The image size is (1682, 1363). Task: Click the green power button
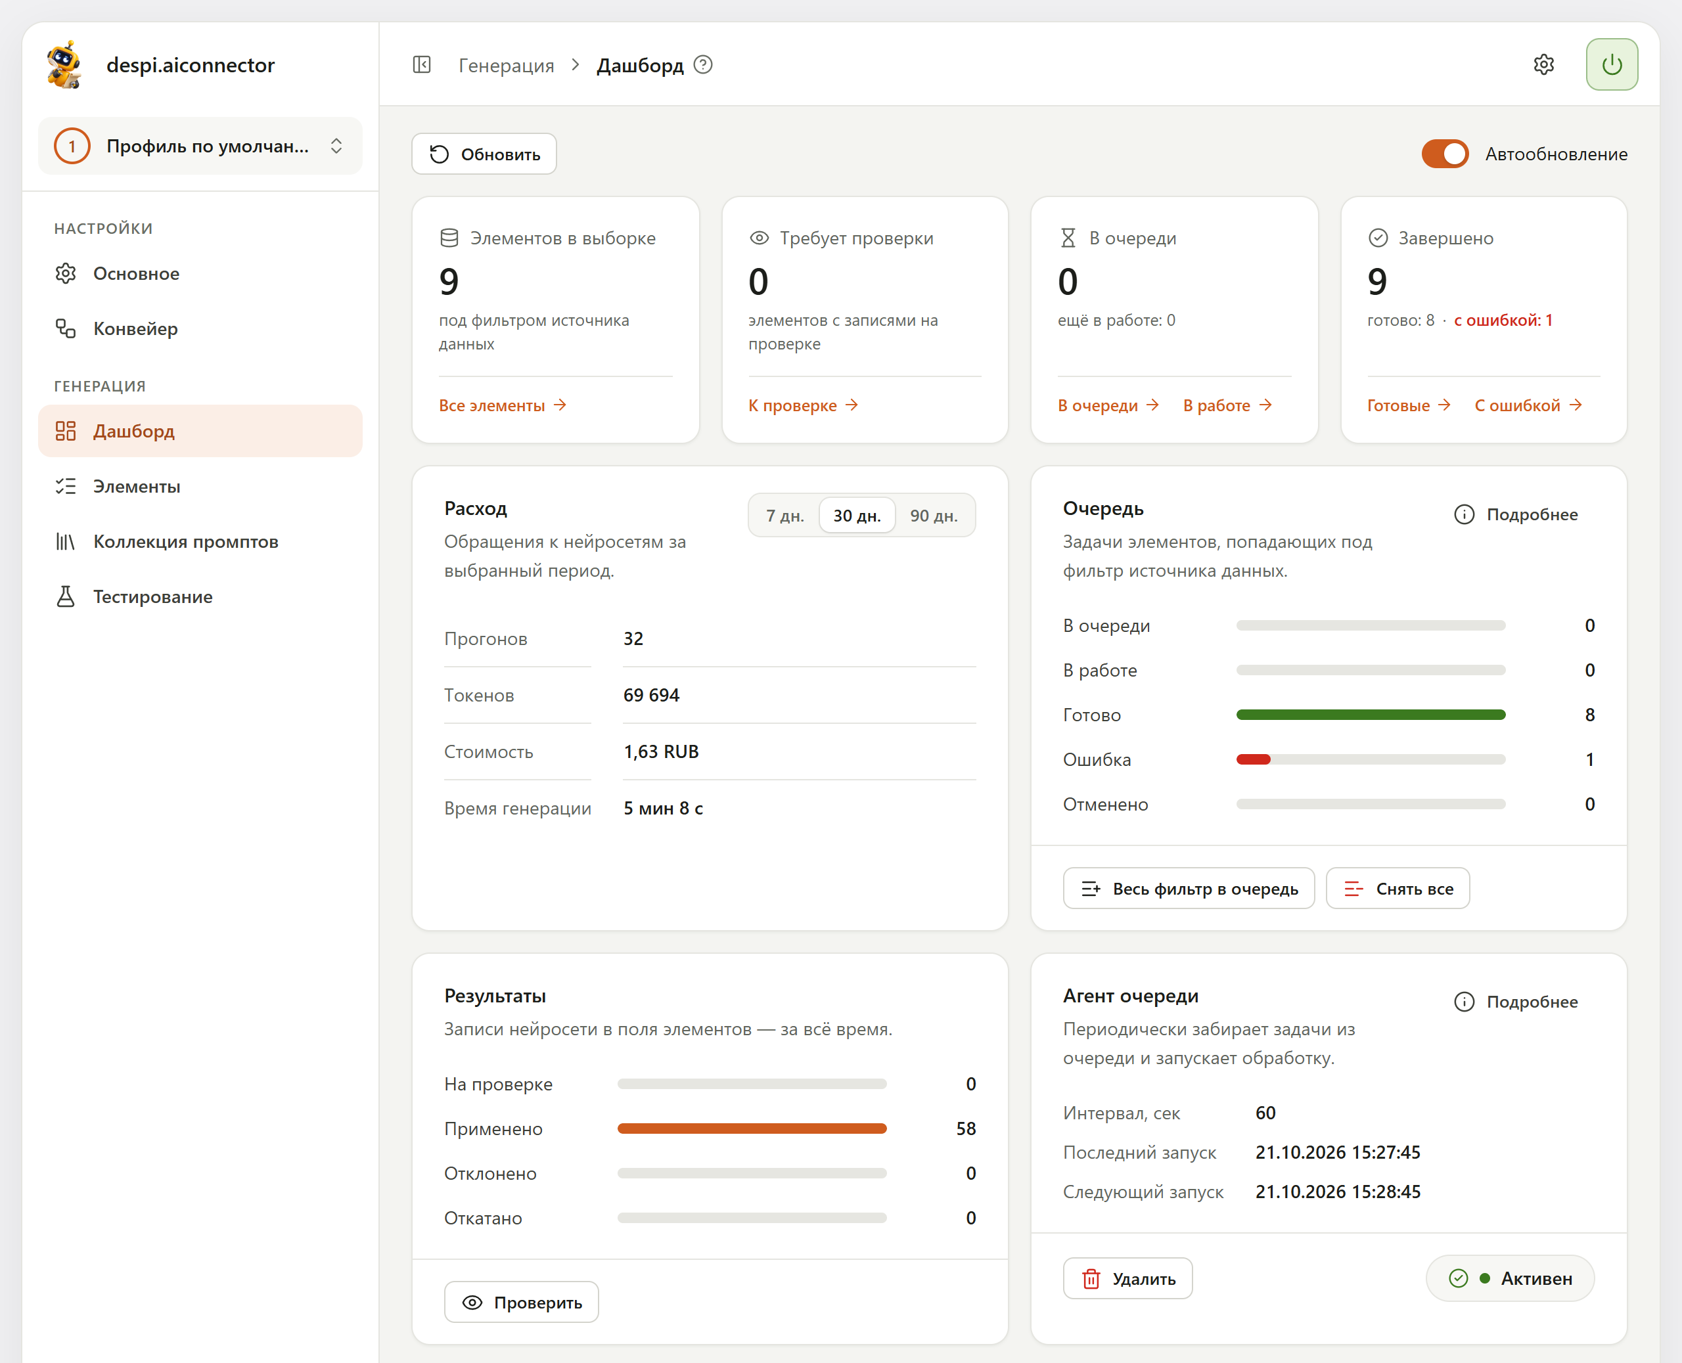click(1611, 64)
